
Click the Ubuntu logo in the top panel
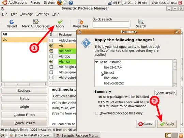point(4,3)
